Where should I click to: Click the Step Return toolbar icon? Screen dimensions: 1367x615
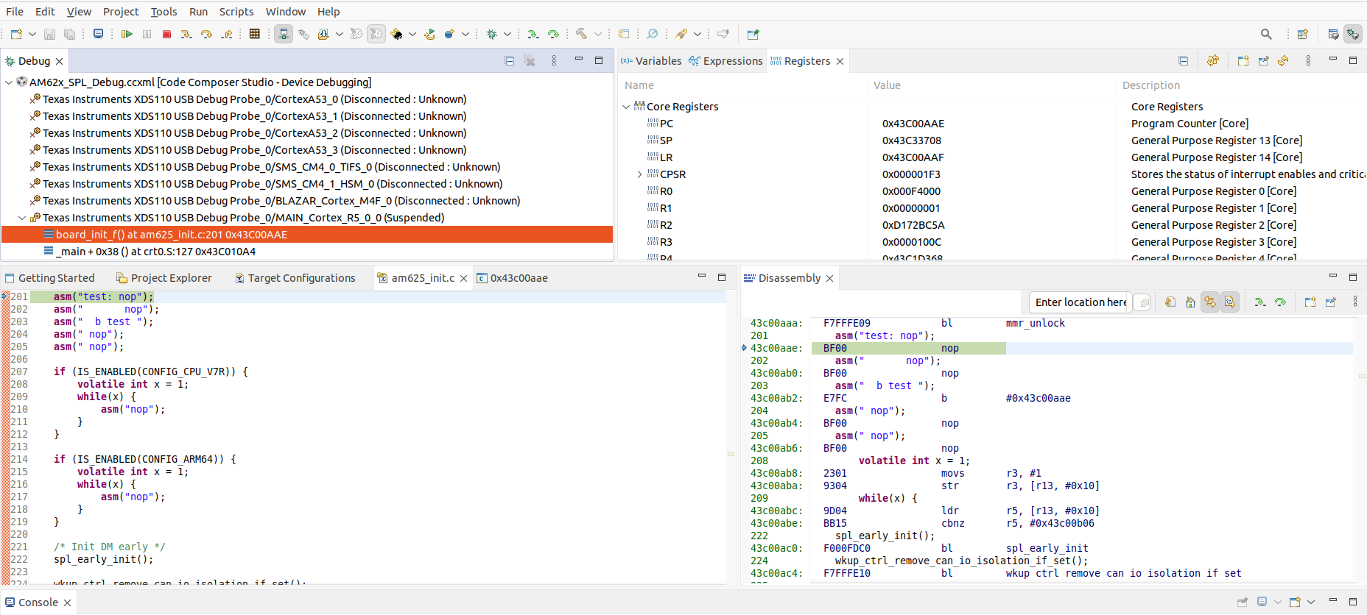tap(227, 34)
